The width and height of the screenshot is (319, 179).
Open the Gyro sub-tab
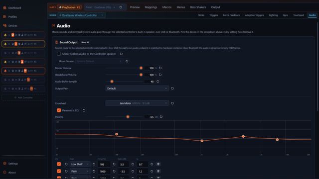click(286, 15)
